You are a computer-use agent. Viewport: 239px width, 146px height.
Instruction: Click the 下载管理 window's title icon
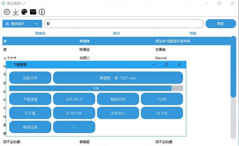[10, 65]
